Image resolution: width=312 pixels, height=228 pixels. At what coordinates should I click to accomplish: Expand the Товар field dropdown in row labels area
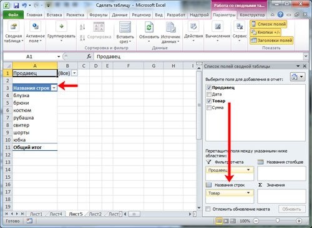coord(248,193)
